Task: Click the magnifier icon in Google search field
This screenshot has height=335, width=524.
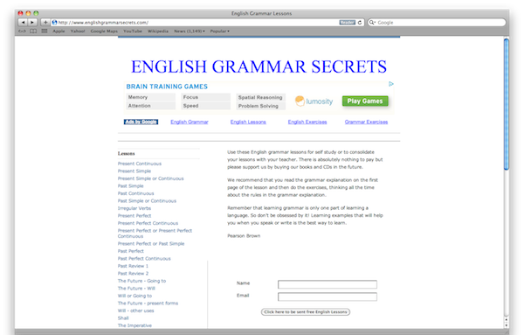Action: (x=372, y=23)
